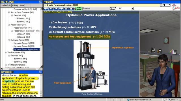Click the zoom magnifier icon in status bar
The height and width of the screenshot is (101, 181).
click(169, 100)
